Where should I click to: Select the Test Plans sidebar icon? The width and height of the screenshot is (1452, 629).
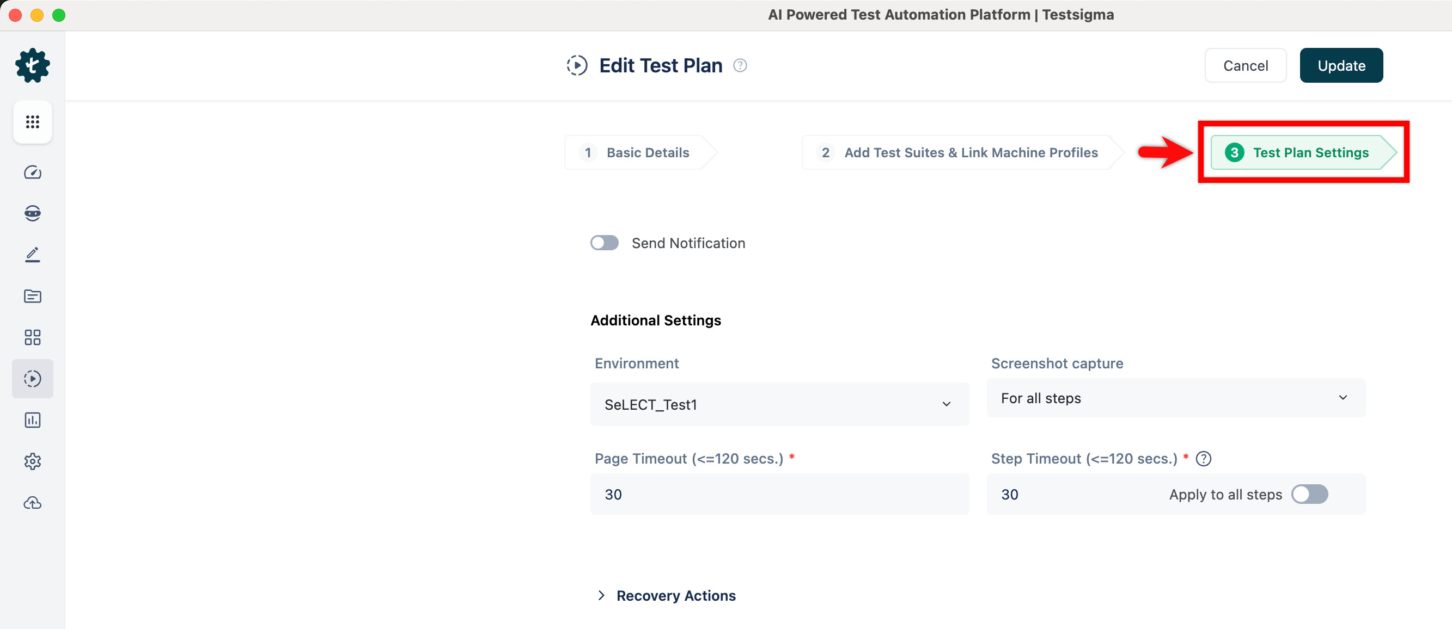coord(32,378)
